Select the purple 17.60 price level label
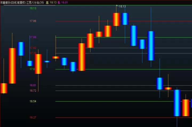 coord(33,37)
